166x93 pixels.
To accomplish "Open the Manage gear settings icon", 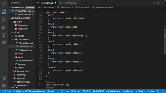I will click(x=4, y=86).
